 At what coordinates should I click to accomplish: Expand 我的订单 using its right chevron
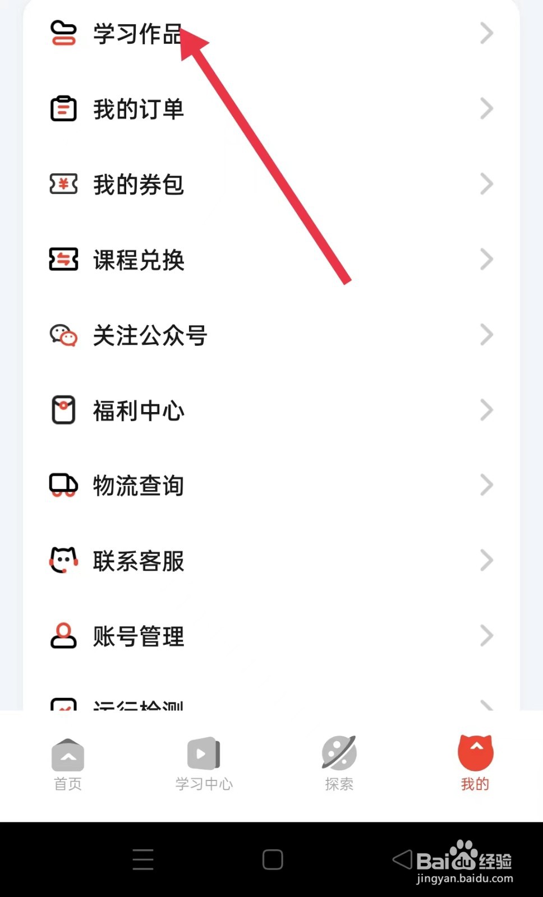click(x=487, y=109)
